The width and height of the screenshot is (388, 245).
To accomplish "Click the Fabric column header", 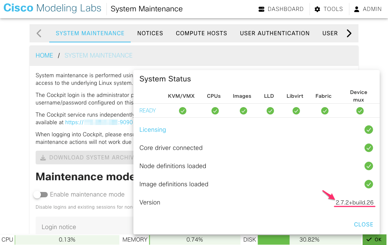I will [324, 96].
